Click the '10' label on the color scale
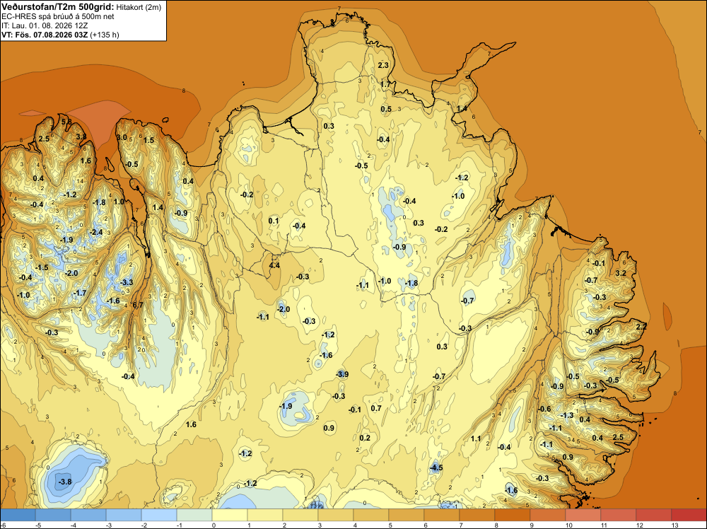This screenshot has width=707, height=529. click(x=569, y=525)
